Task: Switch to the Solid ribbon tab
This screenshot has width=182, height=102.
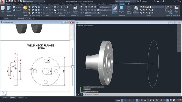Action: click(15, 4)
